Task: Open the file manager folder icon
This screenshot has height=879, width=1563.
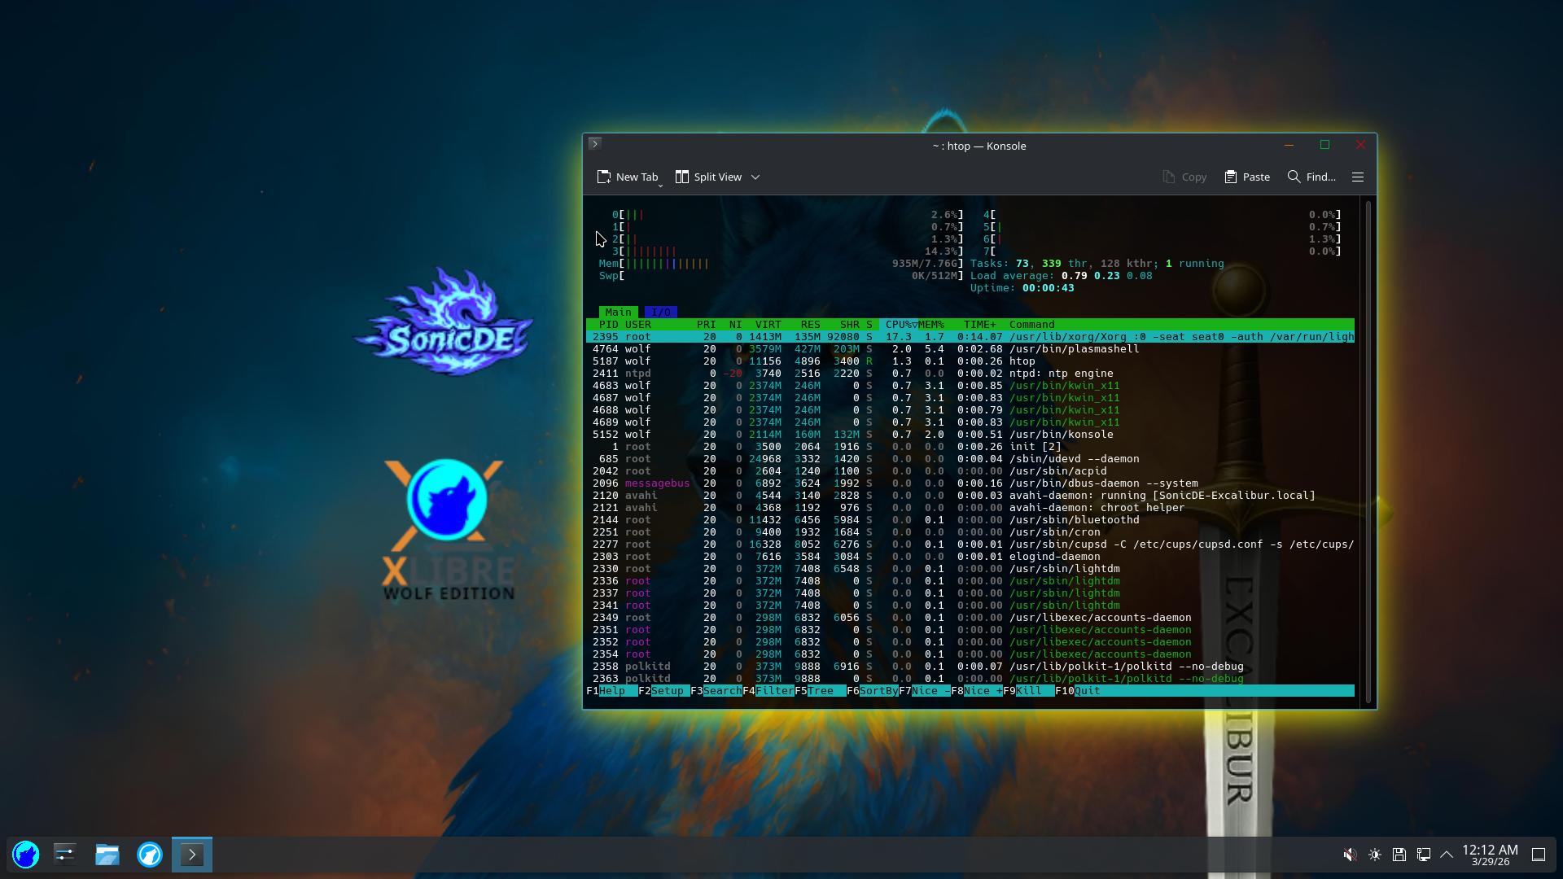Action: [x=107, y=855]
